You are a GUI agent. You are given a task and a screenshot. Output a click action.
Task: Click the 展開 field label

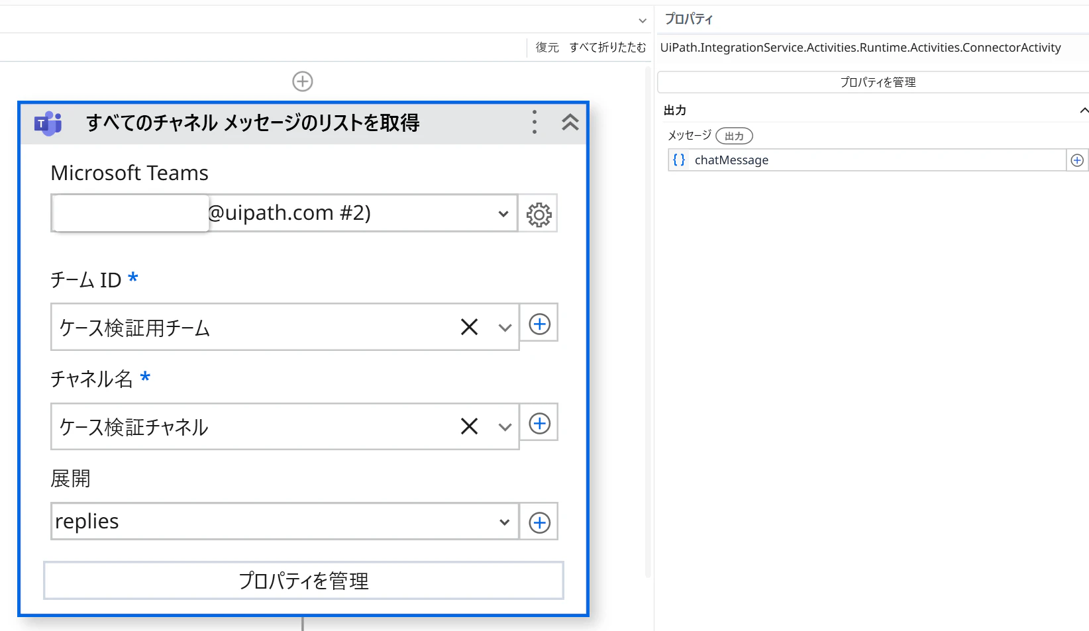[70, 479]
